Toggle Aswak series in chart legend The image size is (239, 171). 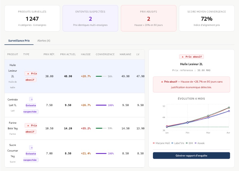200,143
